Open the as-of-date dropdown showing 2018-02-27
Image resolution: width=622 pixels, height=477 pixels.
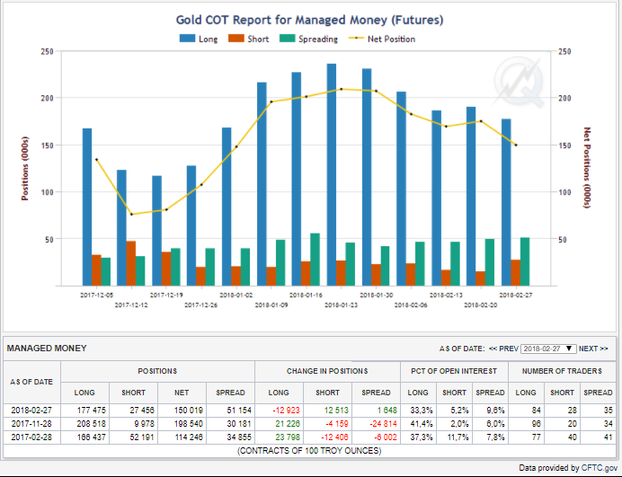pos(548,349)
